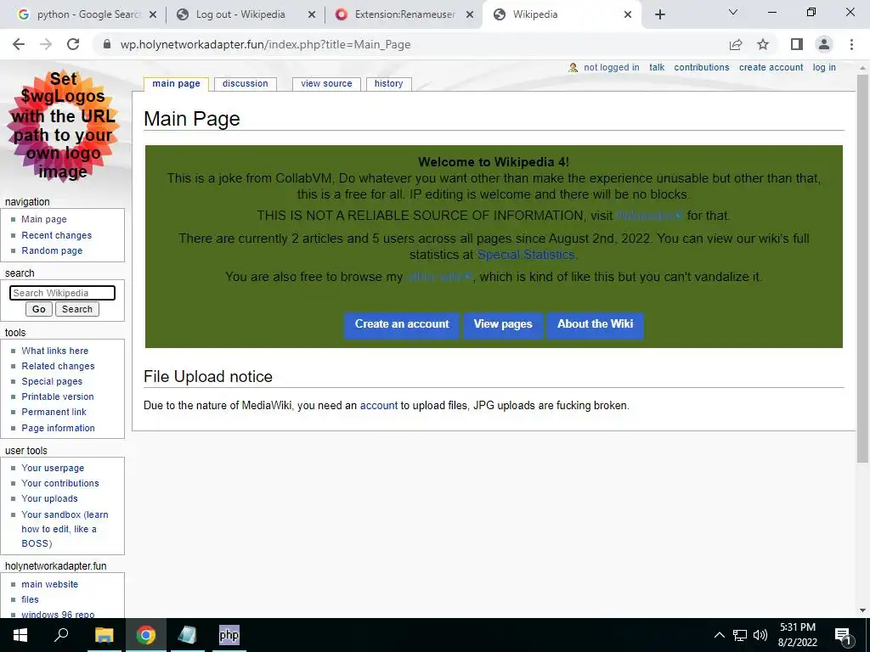Toggle the browser side panel icon
This screenshot has height=652, width=870.
point(797,44)
